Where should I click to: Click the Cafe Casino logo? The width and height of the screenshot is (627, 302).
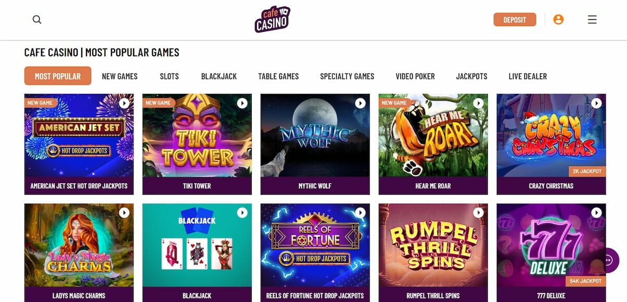point(272,19)
